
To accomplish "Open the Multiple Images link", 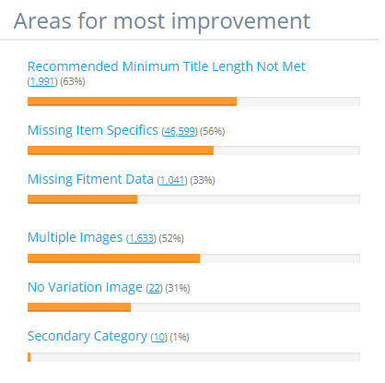I will [x=75, y=237].
